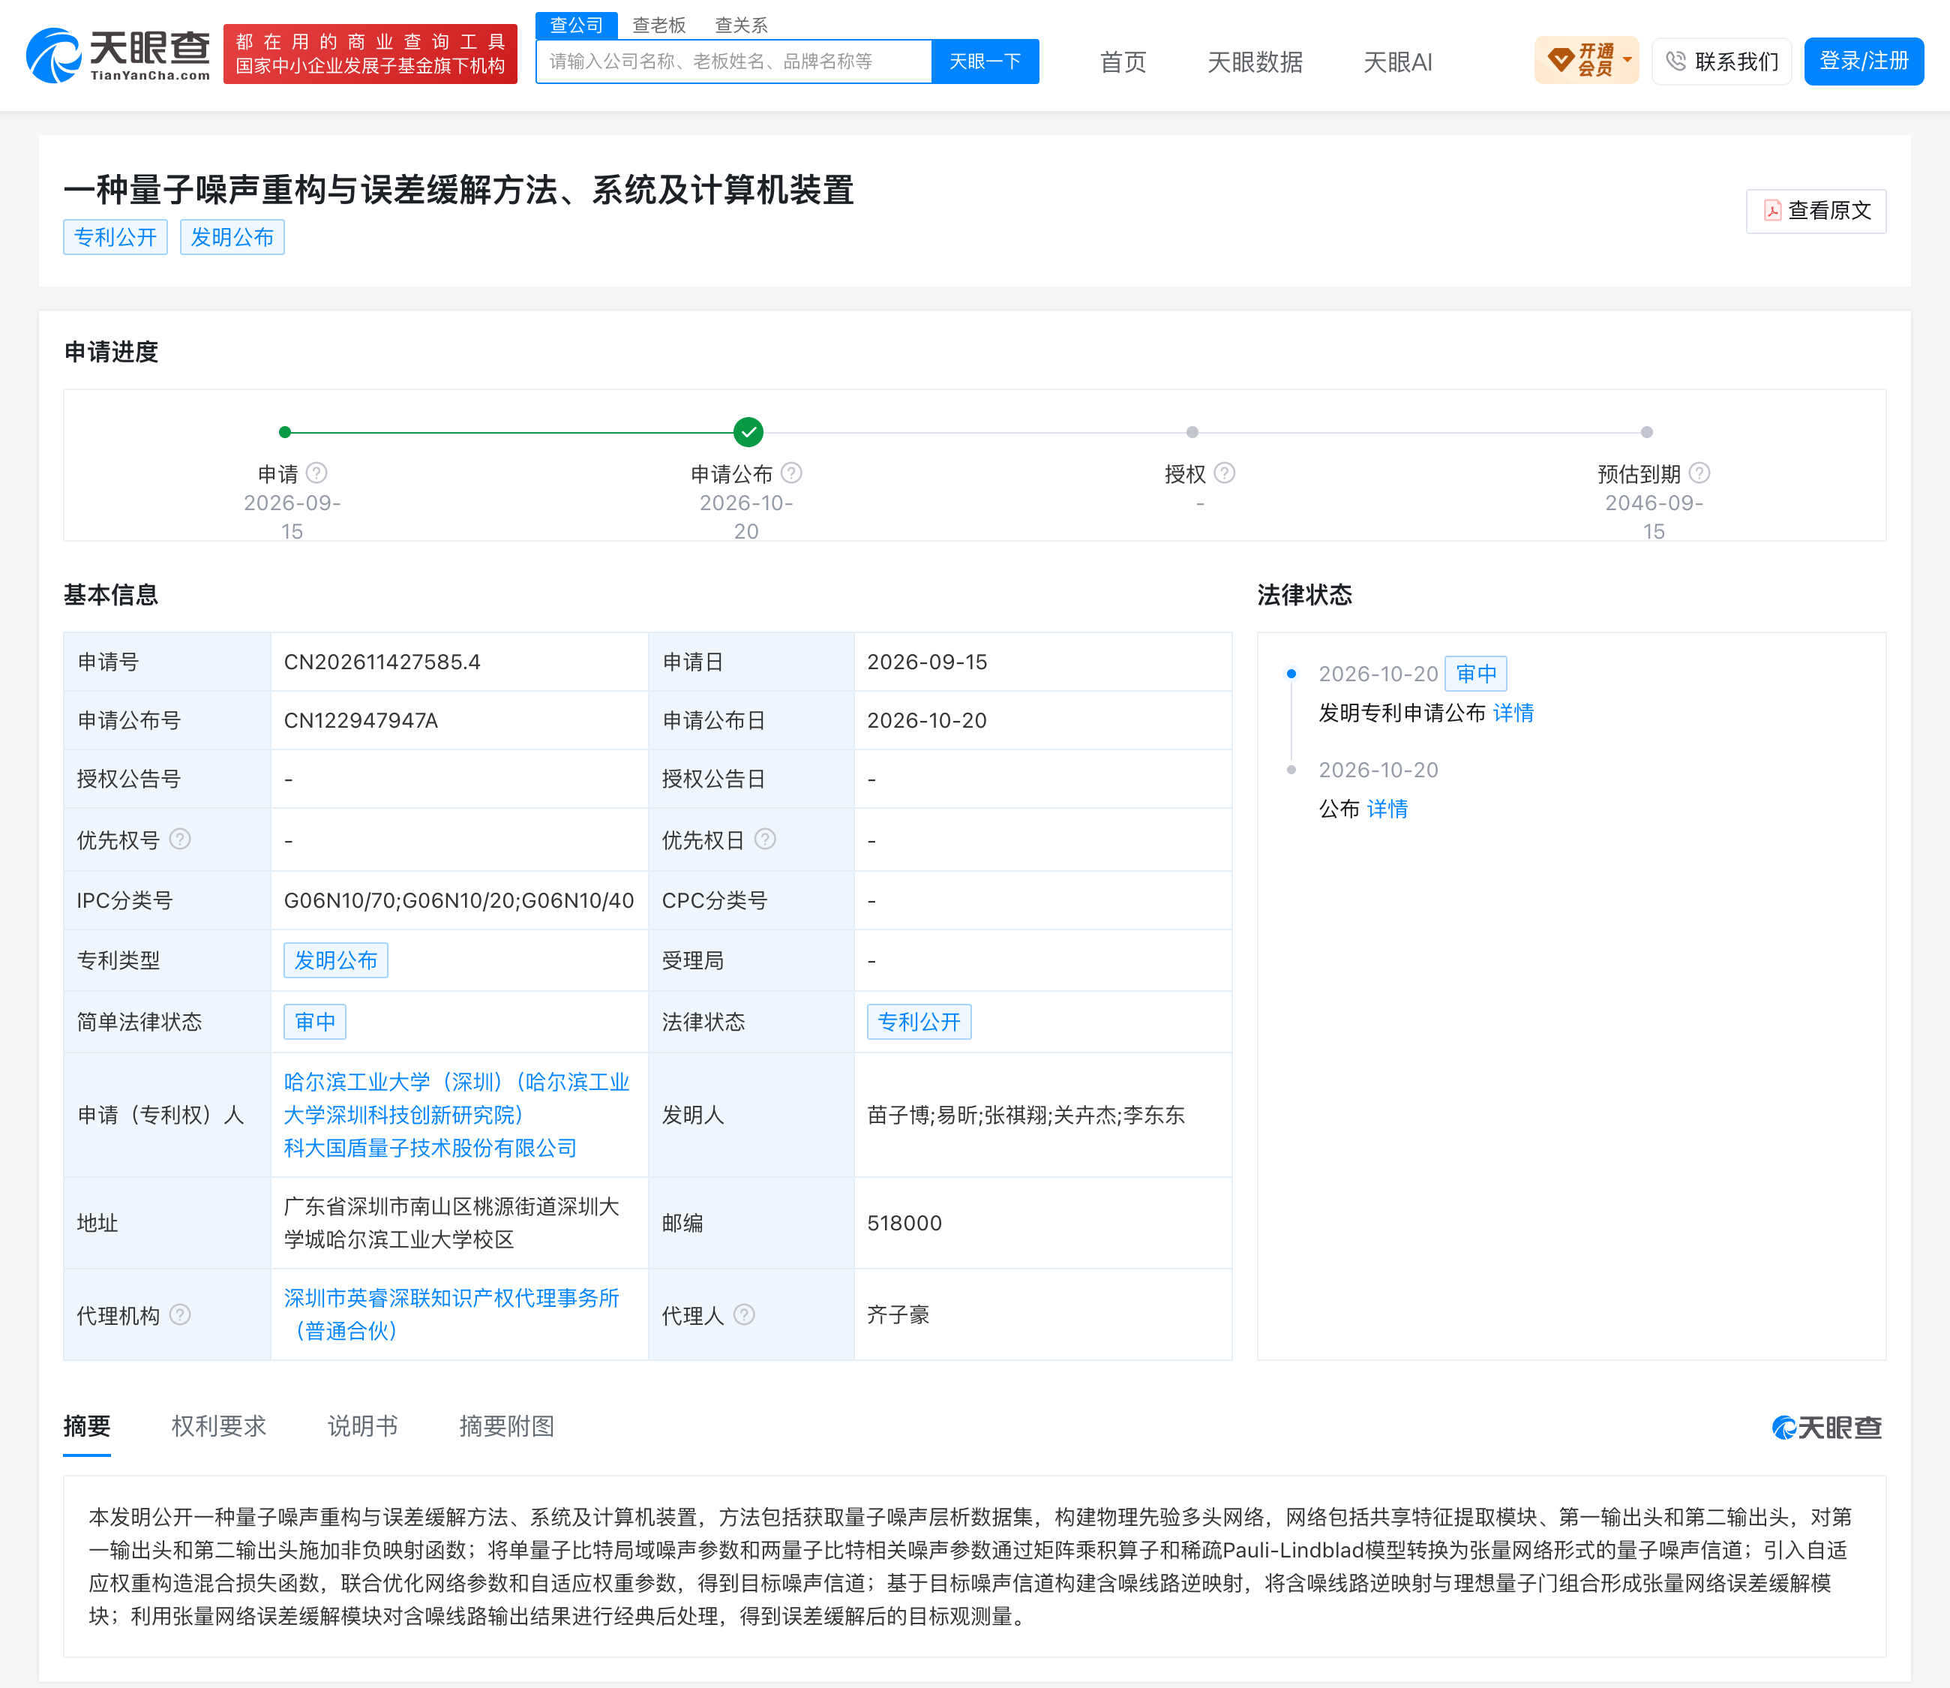
Task: Open applicant 哈尔滨工业大学（深圳） link
Action: [457, 1098]
